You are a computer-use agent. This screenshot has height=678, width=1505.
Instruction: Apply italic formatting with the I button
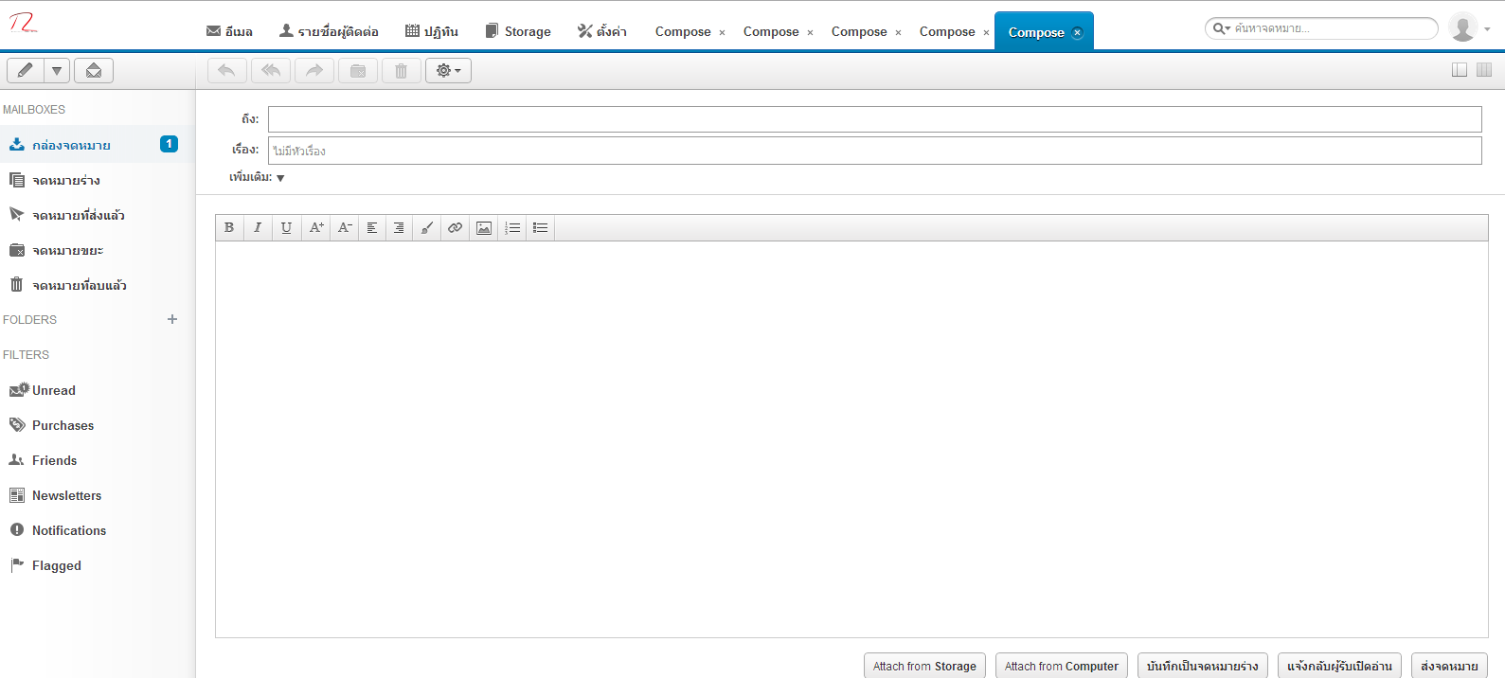[x=258, y=228]
